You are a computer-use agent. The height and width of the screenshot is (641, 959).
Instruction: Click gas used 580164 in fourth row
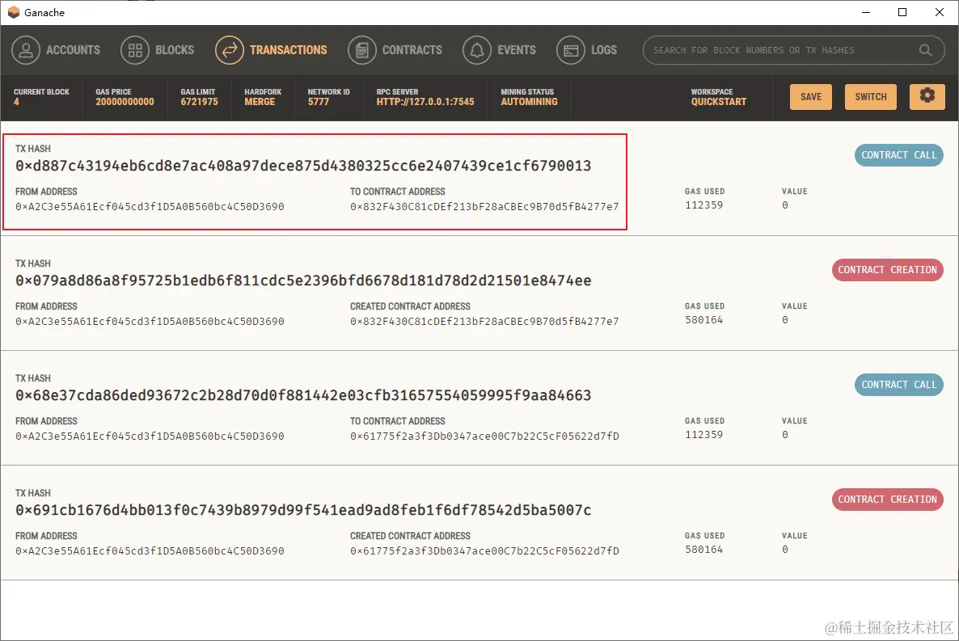[x=704, y=549]
